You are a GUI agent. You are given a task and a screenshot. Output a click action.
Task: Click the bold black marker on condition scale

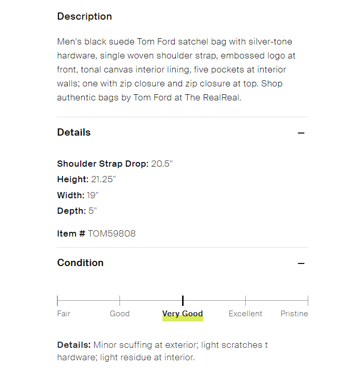(183, 301)
